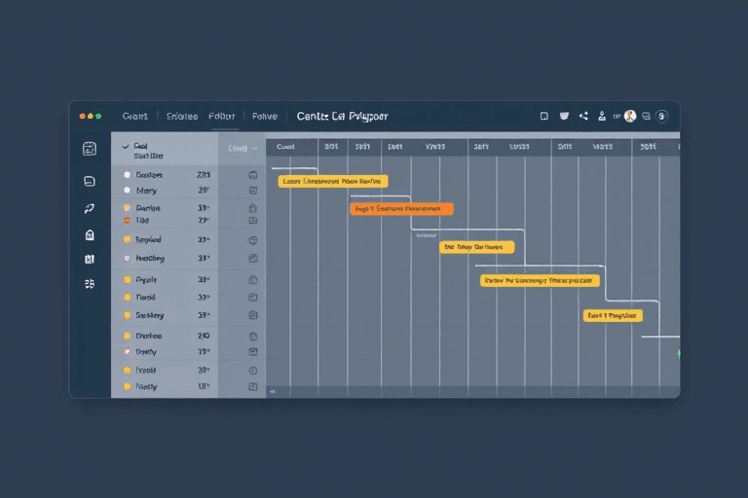Image resolution: width=748 pixels, height=498 pixels.
Task: Click the row action icon in first task row
Action: [x=253, y=175]
